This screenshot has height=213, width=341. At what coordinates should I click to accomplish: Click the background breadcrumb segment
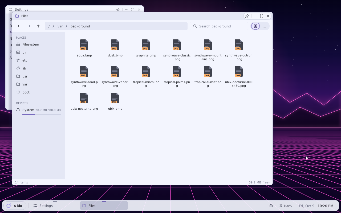[x=80, y=26]
